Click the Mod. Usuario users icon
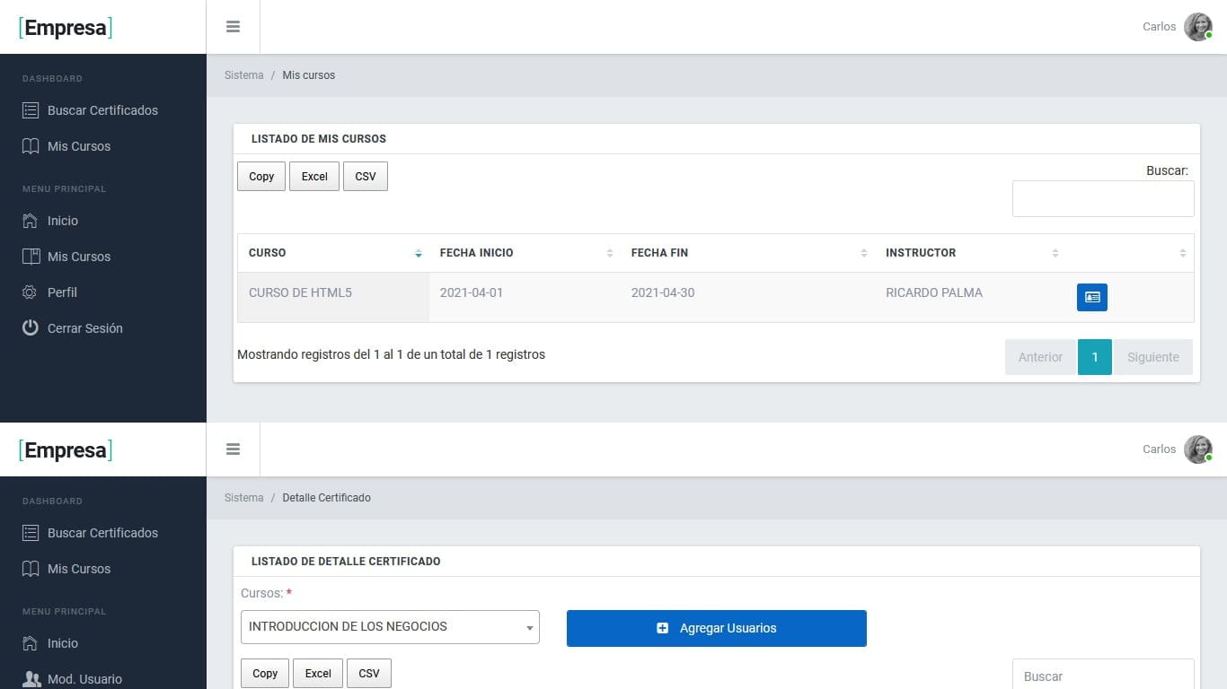1227x689 pixels. (x=31, y=679)
